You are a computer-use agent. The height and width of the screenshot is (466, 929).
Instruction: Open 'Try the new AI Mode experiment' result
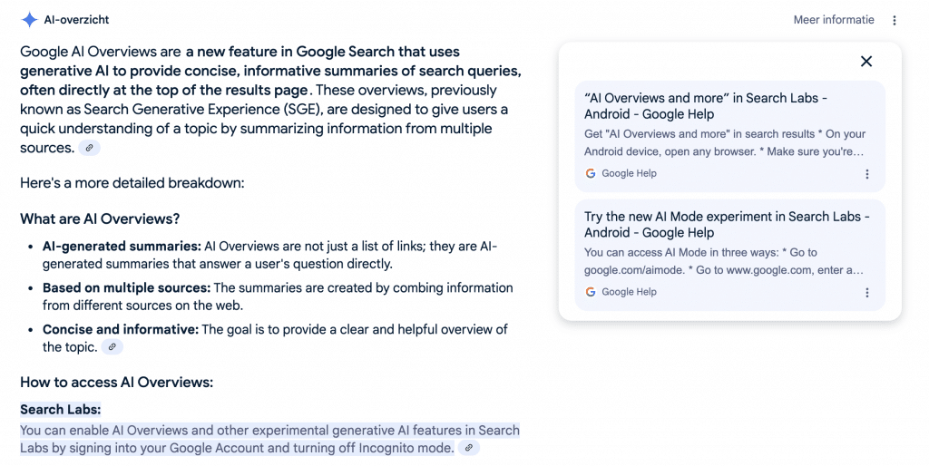pyautogui.click(x=727, y=225)
